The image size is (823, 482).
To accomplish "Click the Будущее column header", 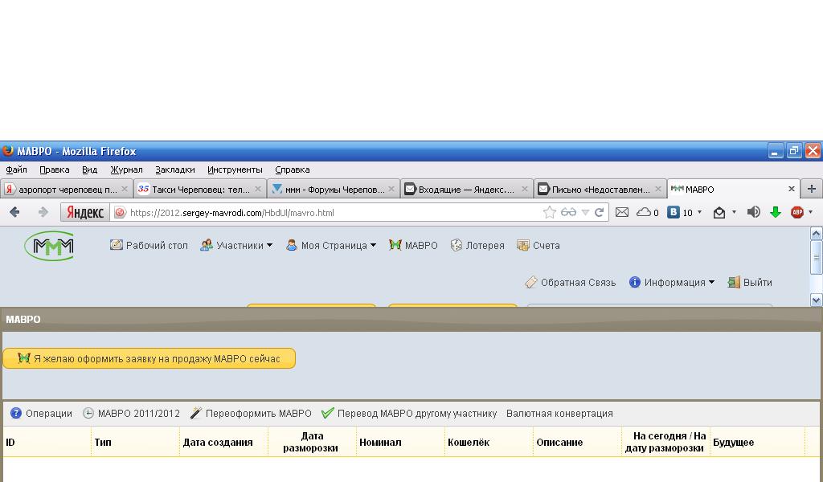I will (757, 442).
